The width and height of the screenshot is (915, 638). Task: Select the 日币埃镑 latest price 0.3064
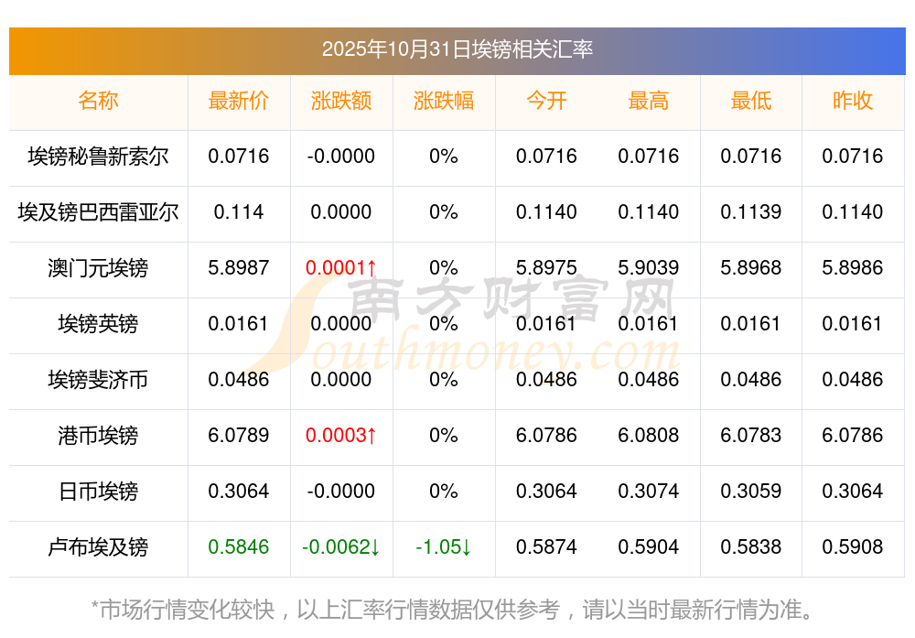[239, 491]
